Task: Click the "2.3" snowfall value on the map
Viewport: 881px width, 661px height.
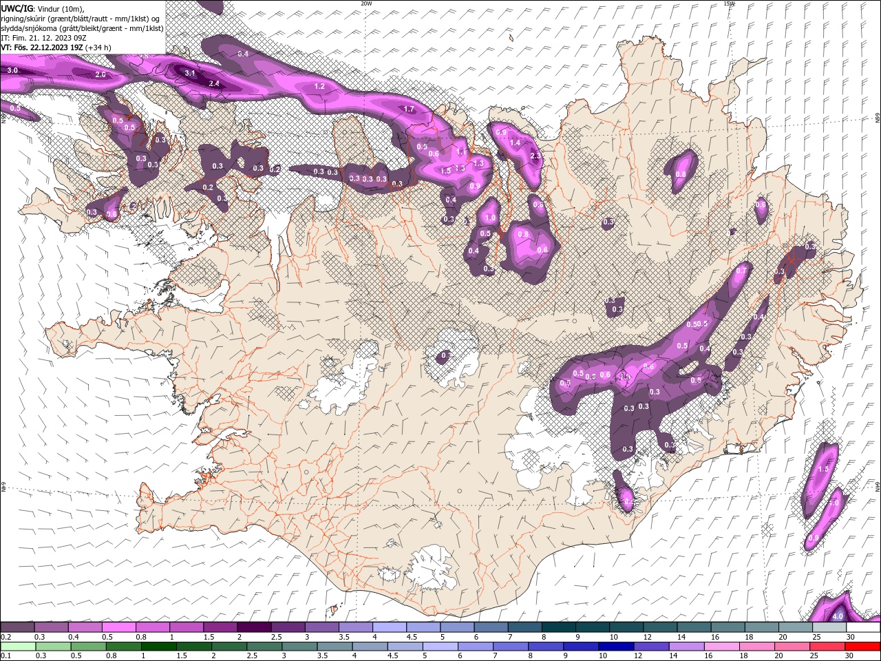Action: click(x=536, y=156)
